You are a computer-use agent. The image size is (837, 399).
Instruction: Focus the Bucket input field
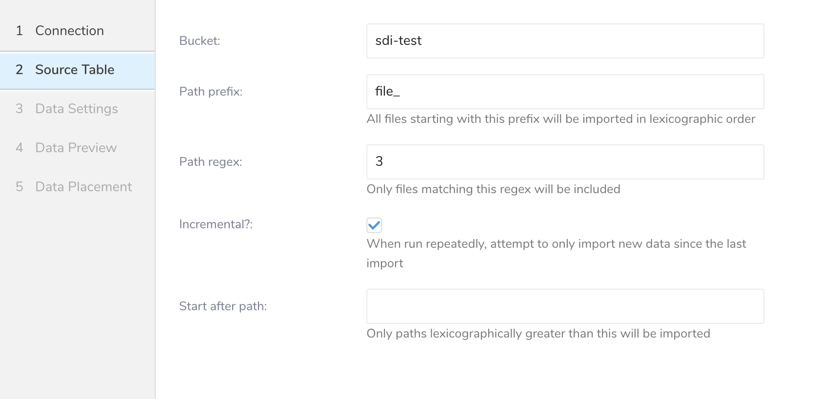click(565, 41)
